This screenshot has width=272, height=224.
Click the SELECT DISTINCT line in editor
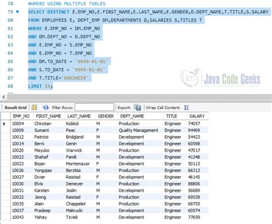pos(148,12)
